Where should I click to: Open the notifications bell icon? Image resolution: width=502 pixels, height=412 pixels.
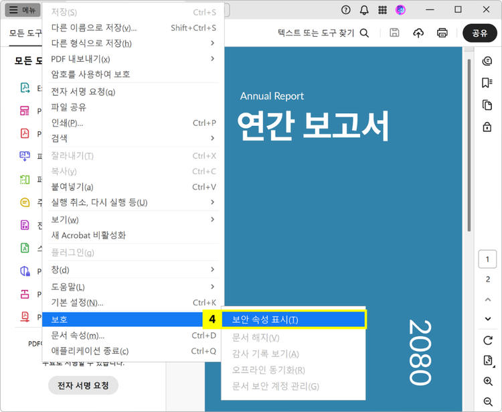pos(364,10)
